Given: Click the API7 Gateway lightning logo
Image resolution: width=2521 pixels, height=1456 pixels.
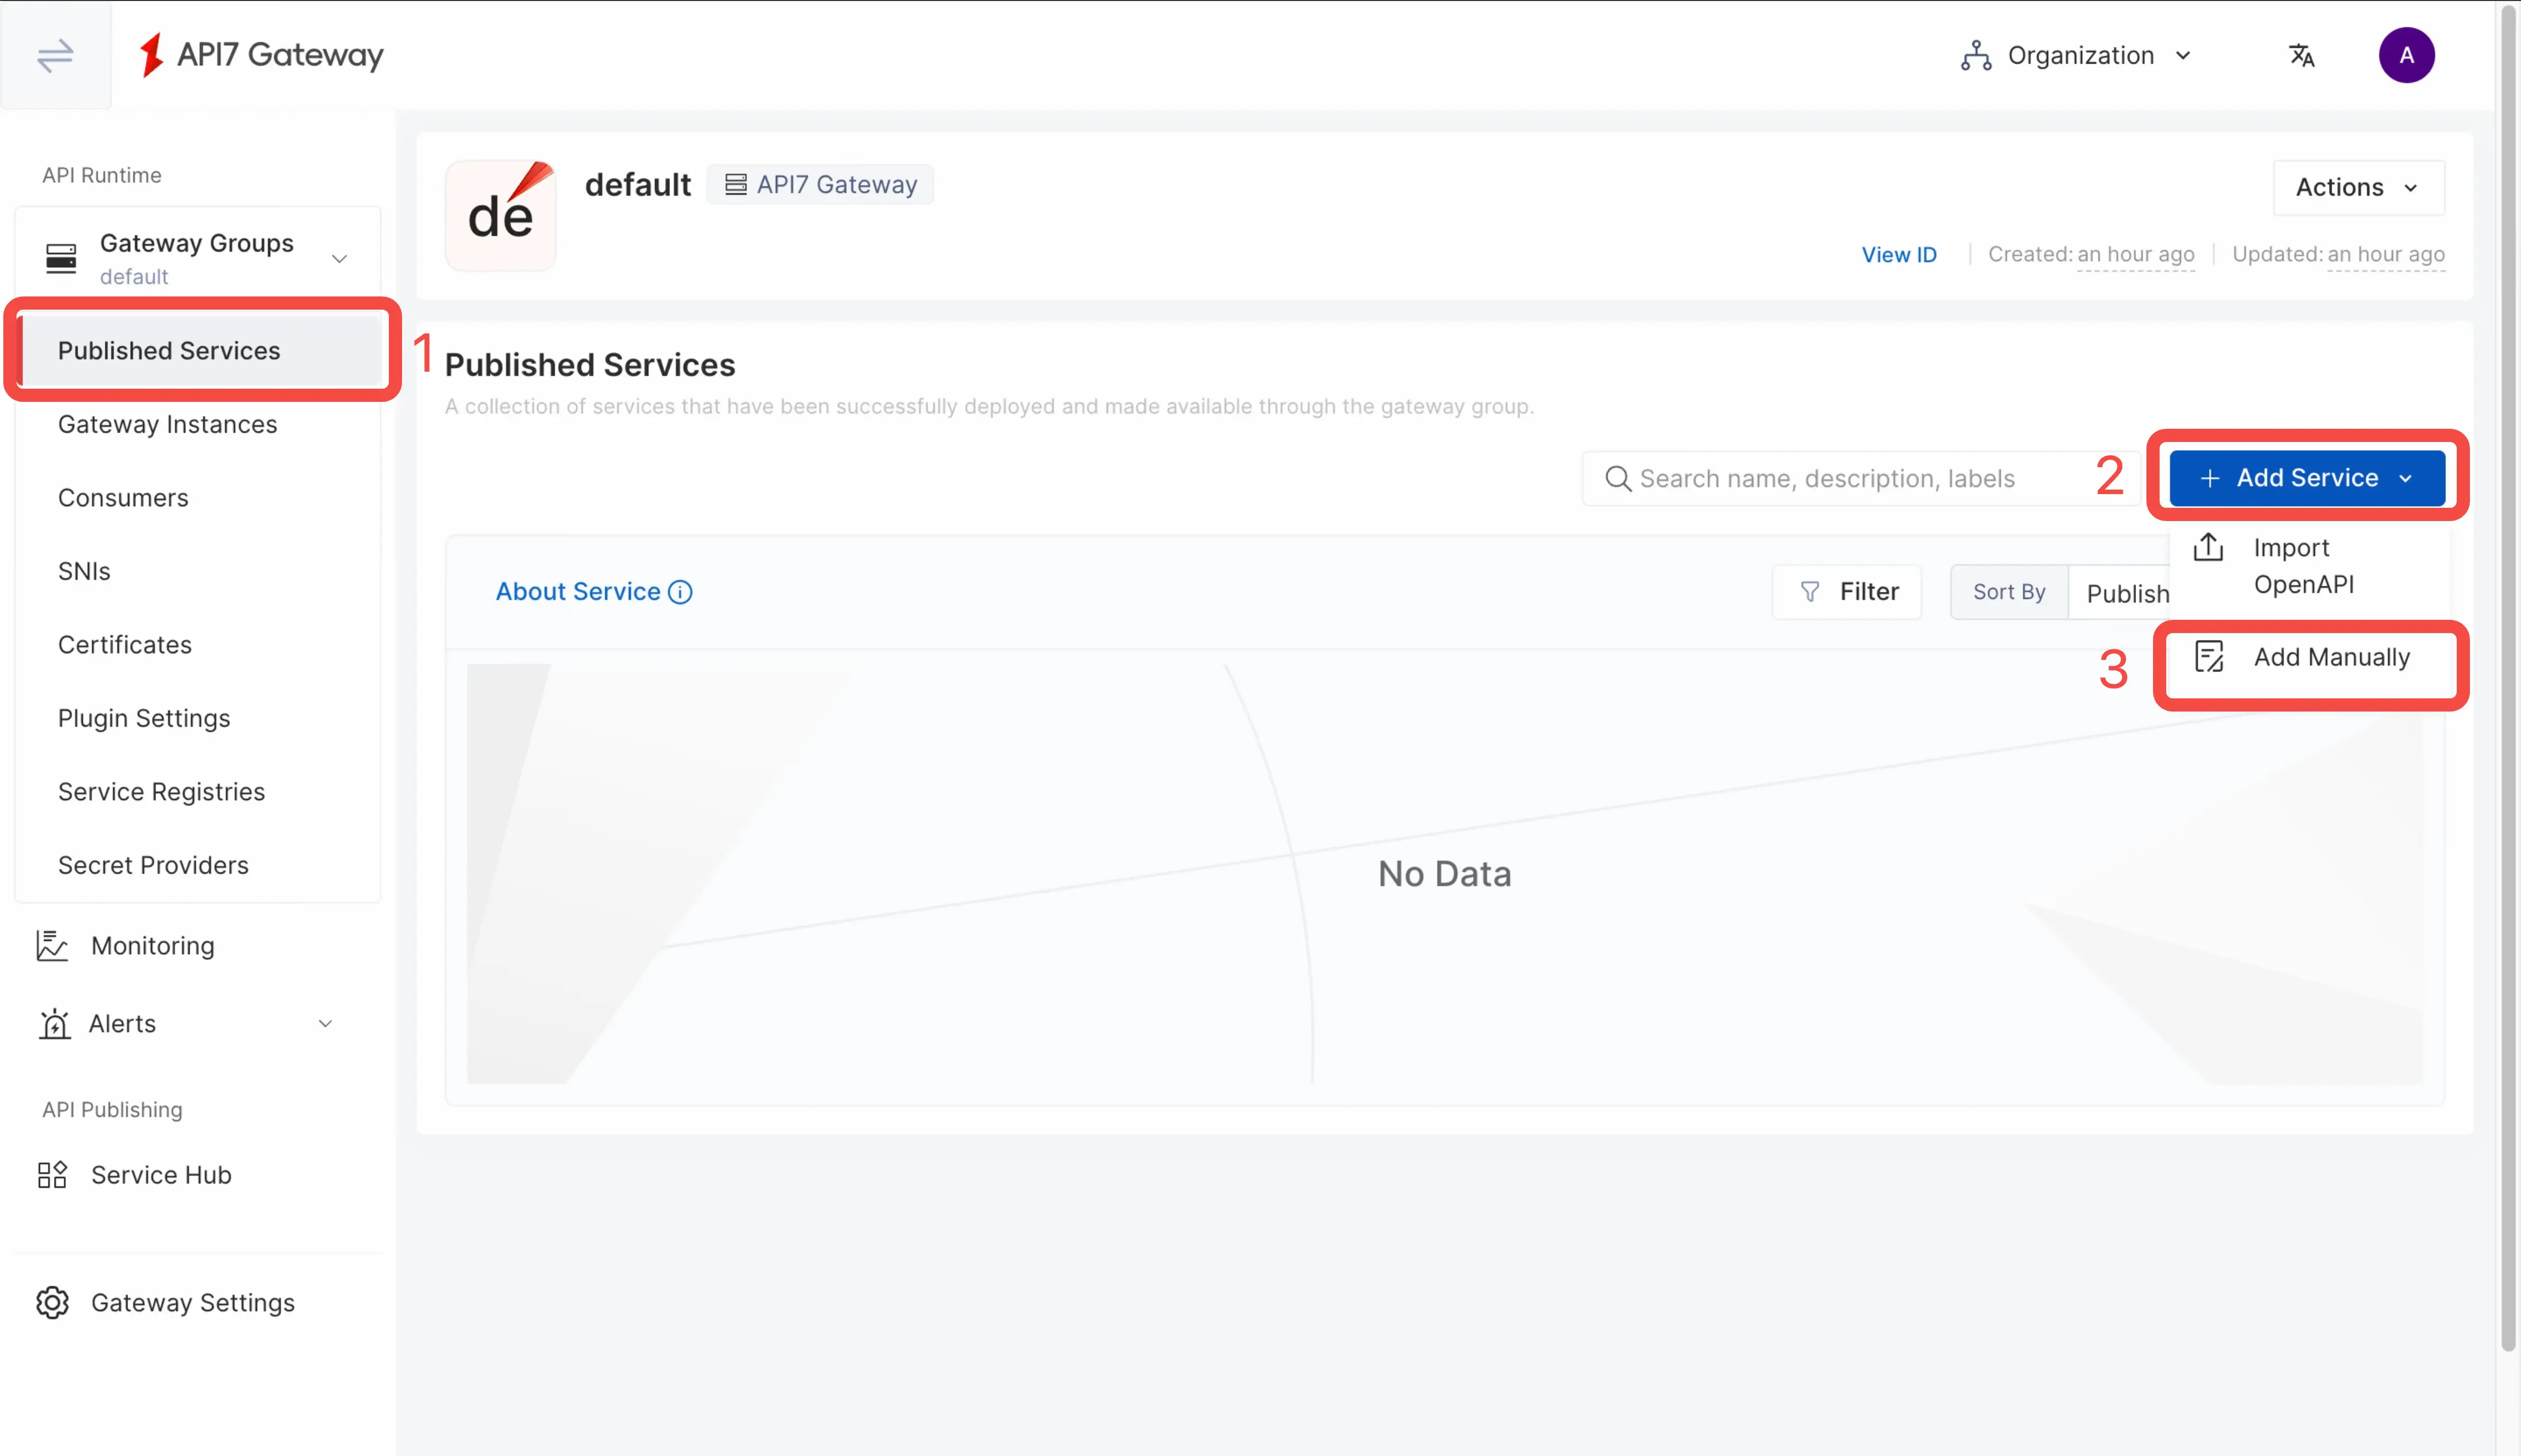Looking at the screenshot, I should (151, 55).
